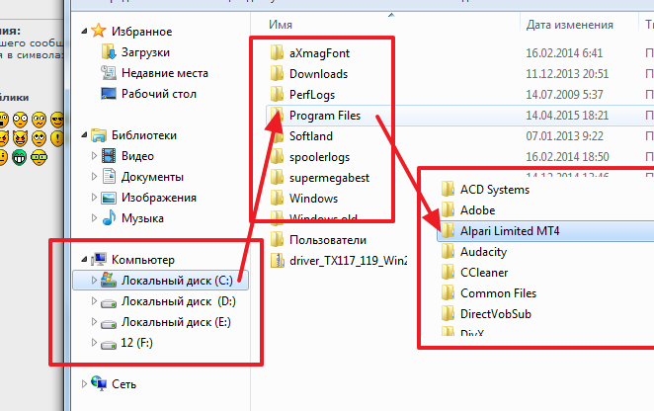This screenshot has width=654, height=411.
Task: Click the Избранное star icon
Action: tap(99, 31)
